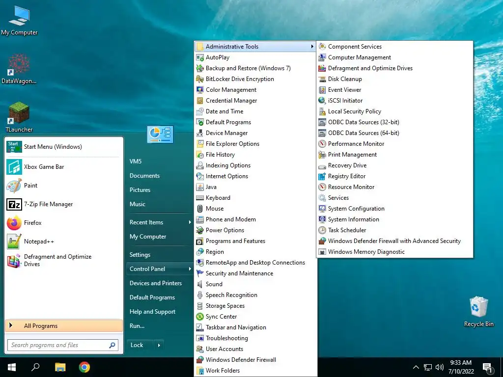Expand the Administrative Tools submenu arrow
503x377 pixels.
tap(312, 47)
